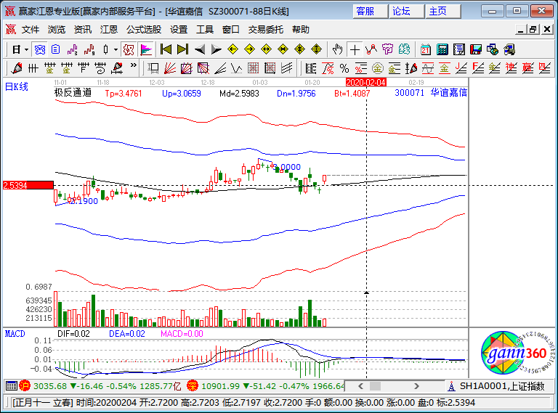Select the plain % percentage tool
This screenshot has height=413, width=558.
point(344,68)
